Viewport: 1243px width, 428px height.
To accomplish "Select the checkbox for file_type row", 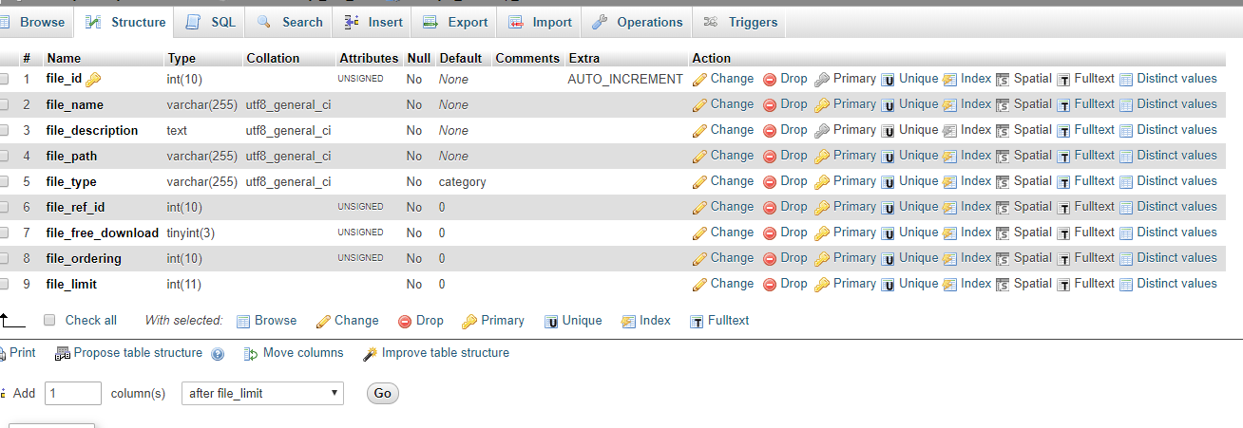I will coord(4,182).
